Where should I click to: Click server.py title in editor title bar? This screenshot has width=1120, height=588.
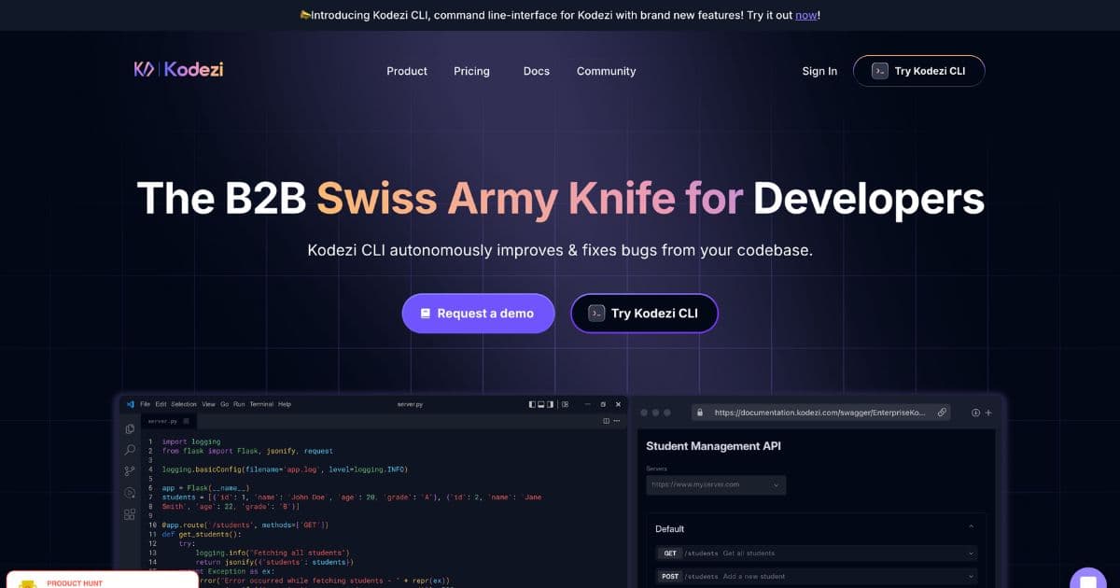410,404
